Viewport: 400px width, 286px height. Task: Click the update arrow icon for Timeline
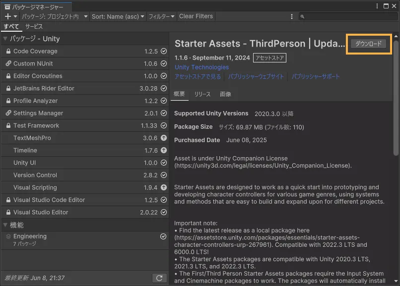point(164,150)
